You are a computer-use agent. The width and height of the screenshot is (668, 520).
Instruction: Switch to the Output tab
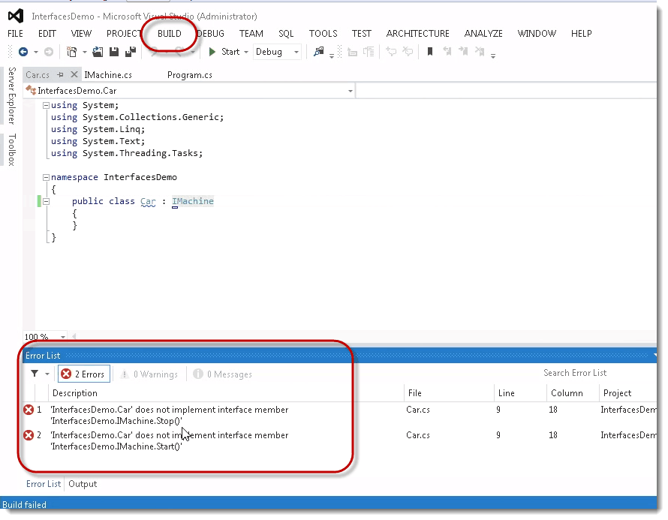[83, 484]
